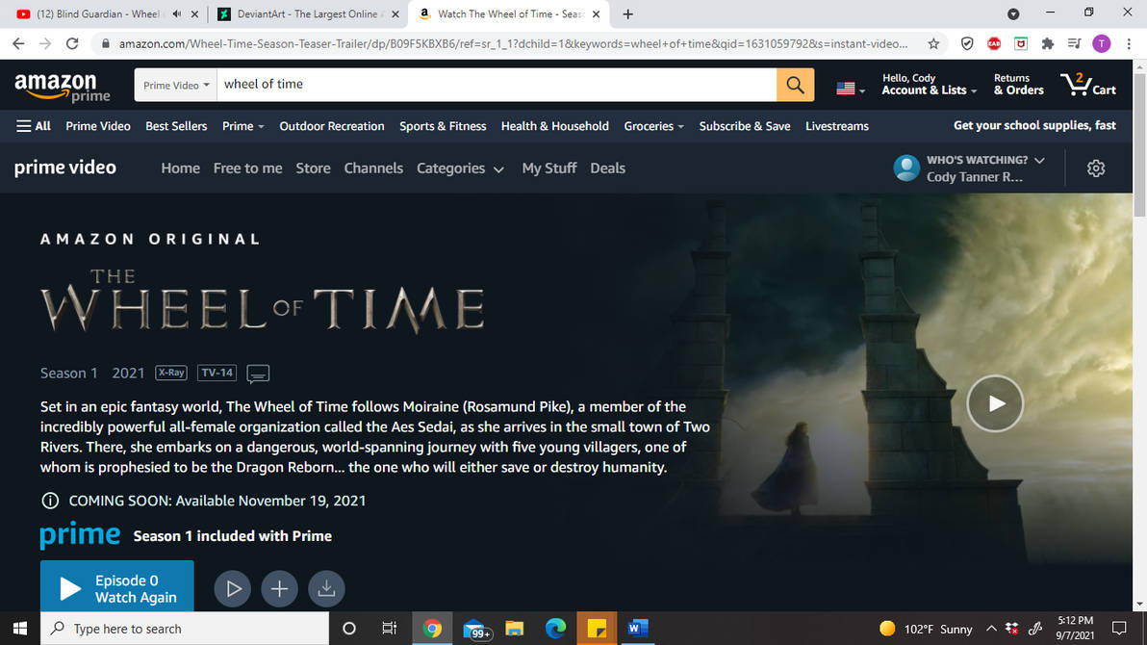Open Livestreams link
1147x645 pixels.
(x=837, y=126)
